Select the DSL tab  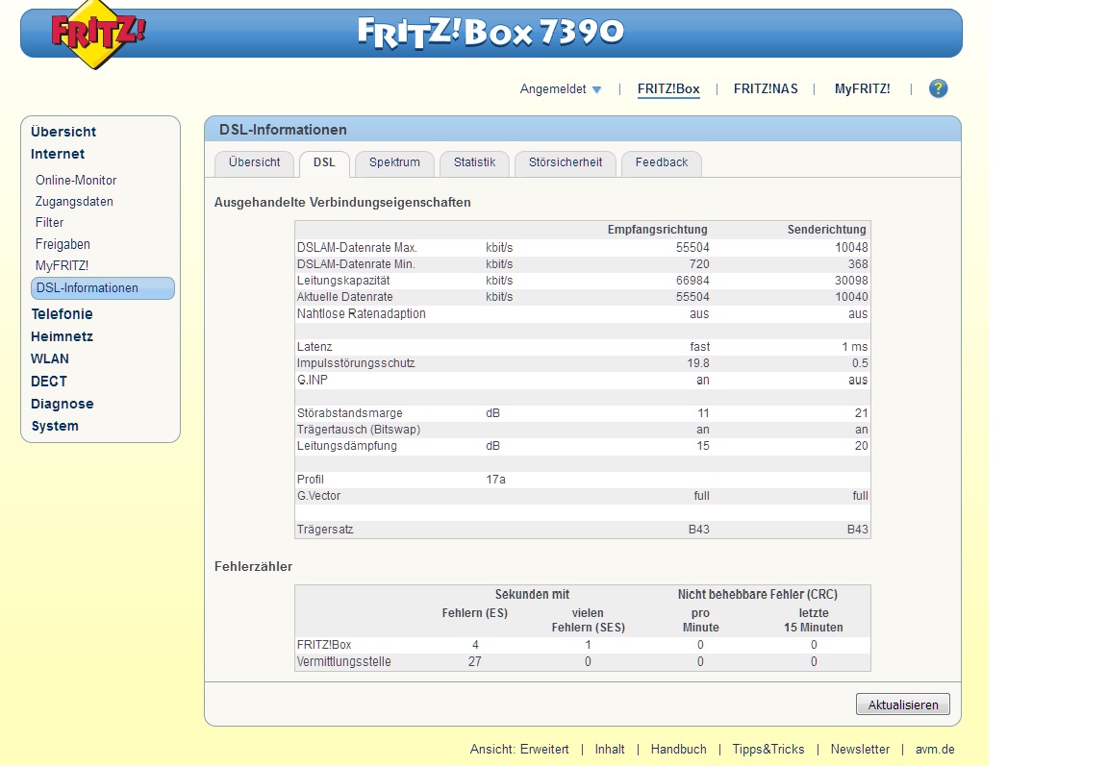tap(324, 162)
